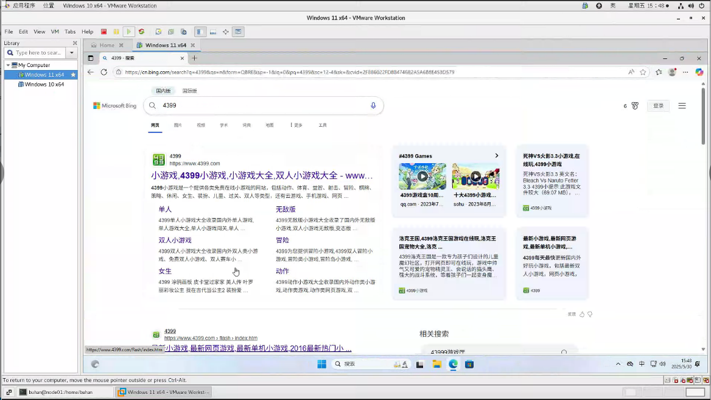Click the Edge tab actions menu icon
The image size is (711, 400).
[91, 58]
